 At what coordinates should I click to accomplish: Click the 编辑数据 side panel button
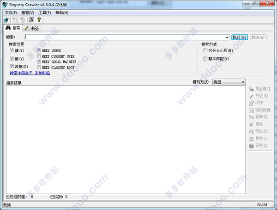point(259,110)
